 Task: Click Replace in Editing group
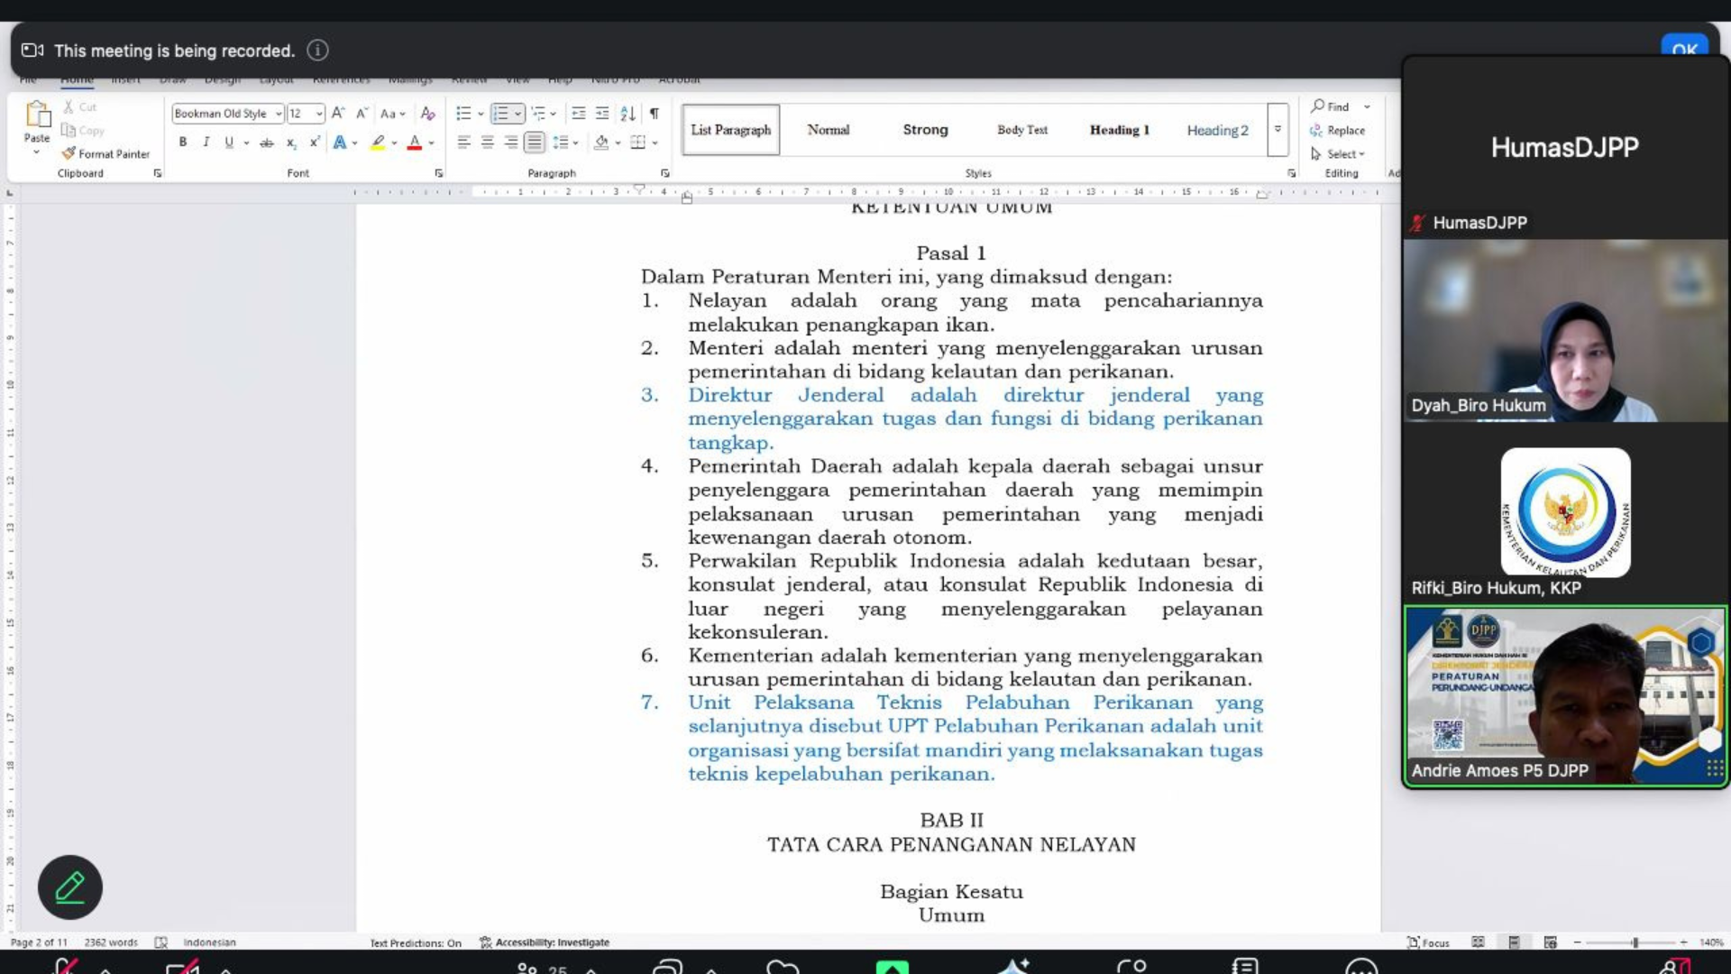(1338, 131)
